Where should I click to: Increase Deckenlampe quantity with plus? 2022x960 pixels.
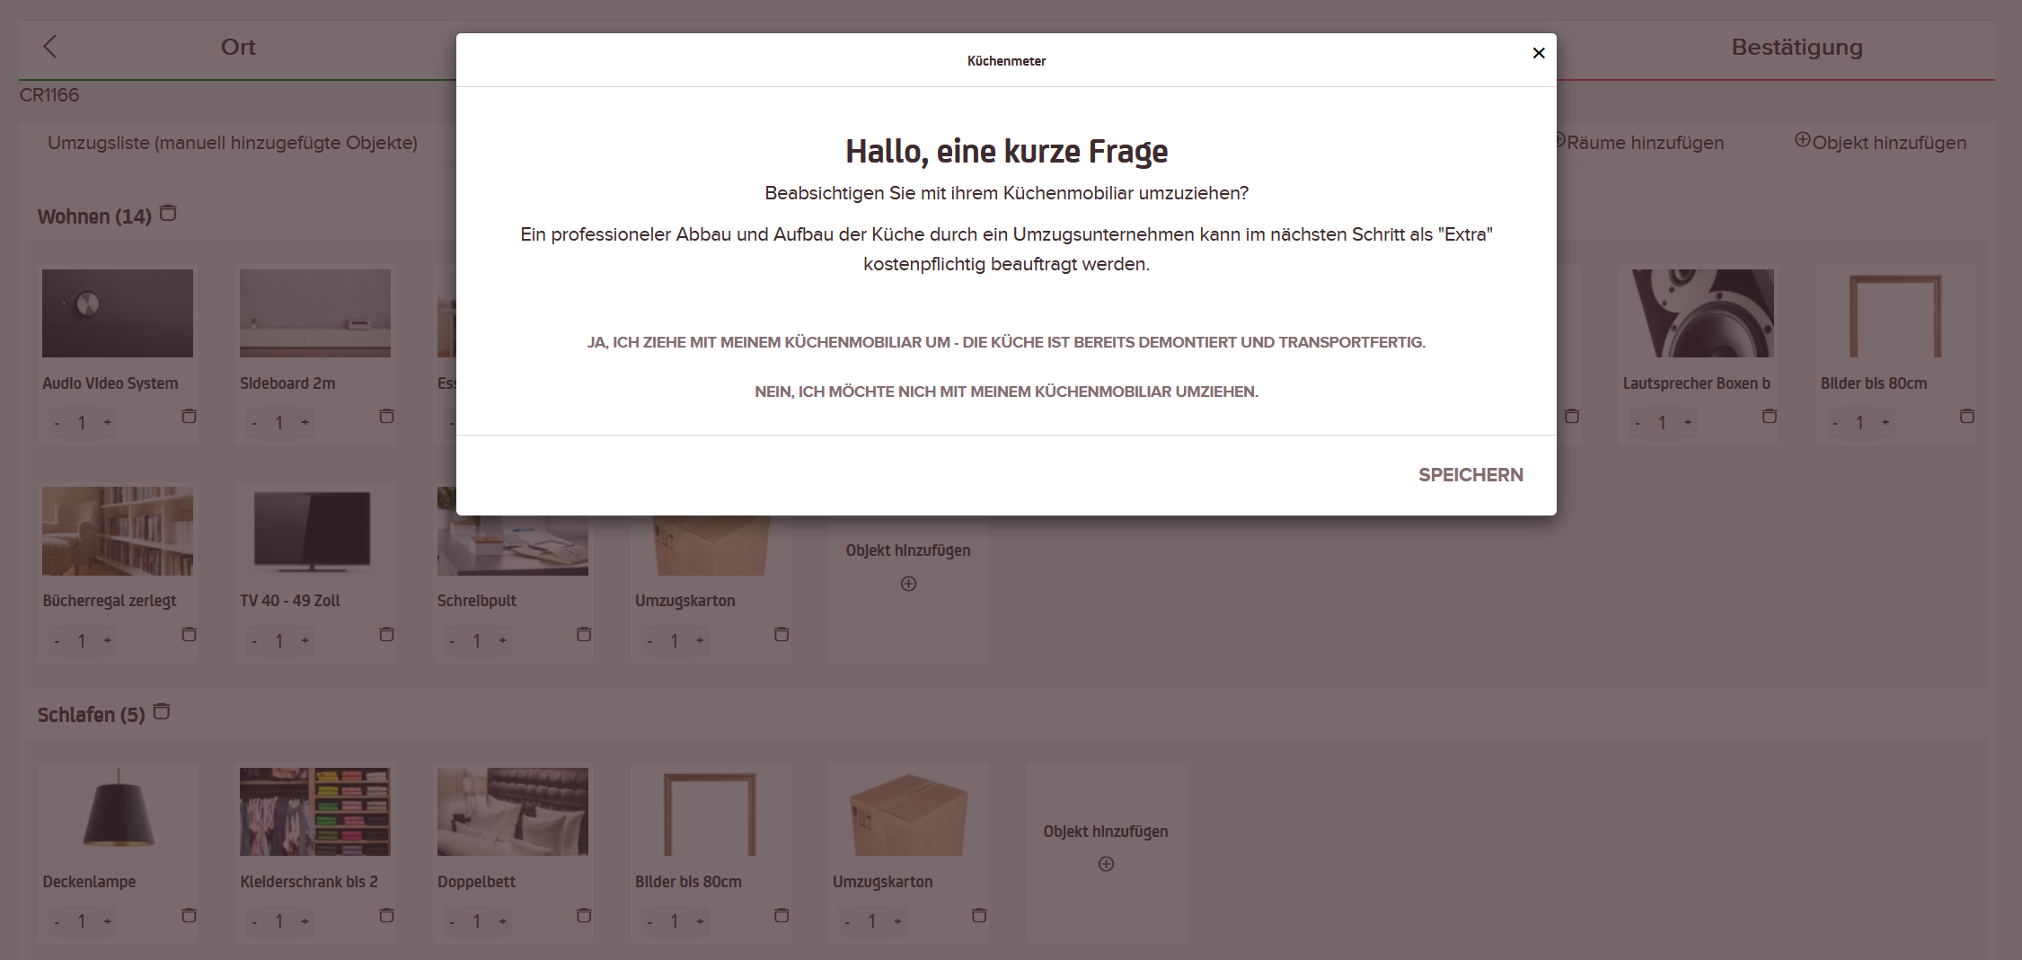[107, 921]
